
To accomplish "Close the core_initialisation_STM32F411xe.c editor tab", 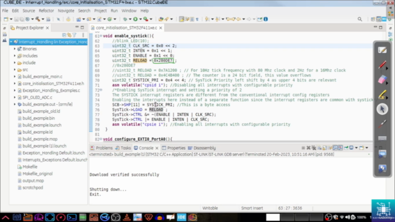I will (x=160, y=28).
